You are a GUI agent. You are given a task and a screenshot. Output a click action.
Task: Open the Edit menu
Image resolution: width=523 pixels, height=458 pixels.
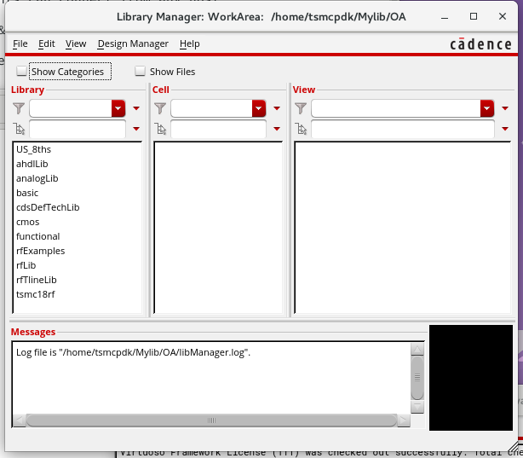(46, 43)
